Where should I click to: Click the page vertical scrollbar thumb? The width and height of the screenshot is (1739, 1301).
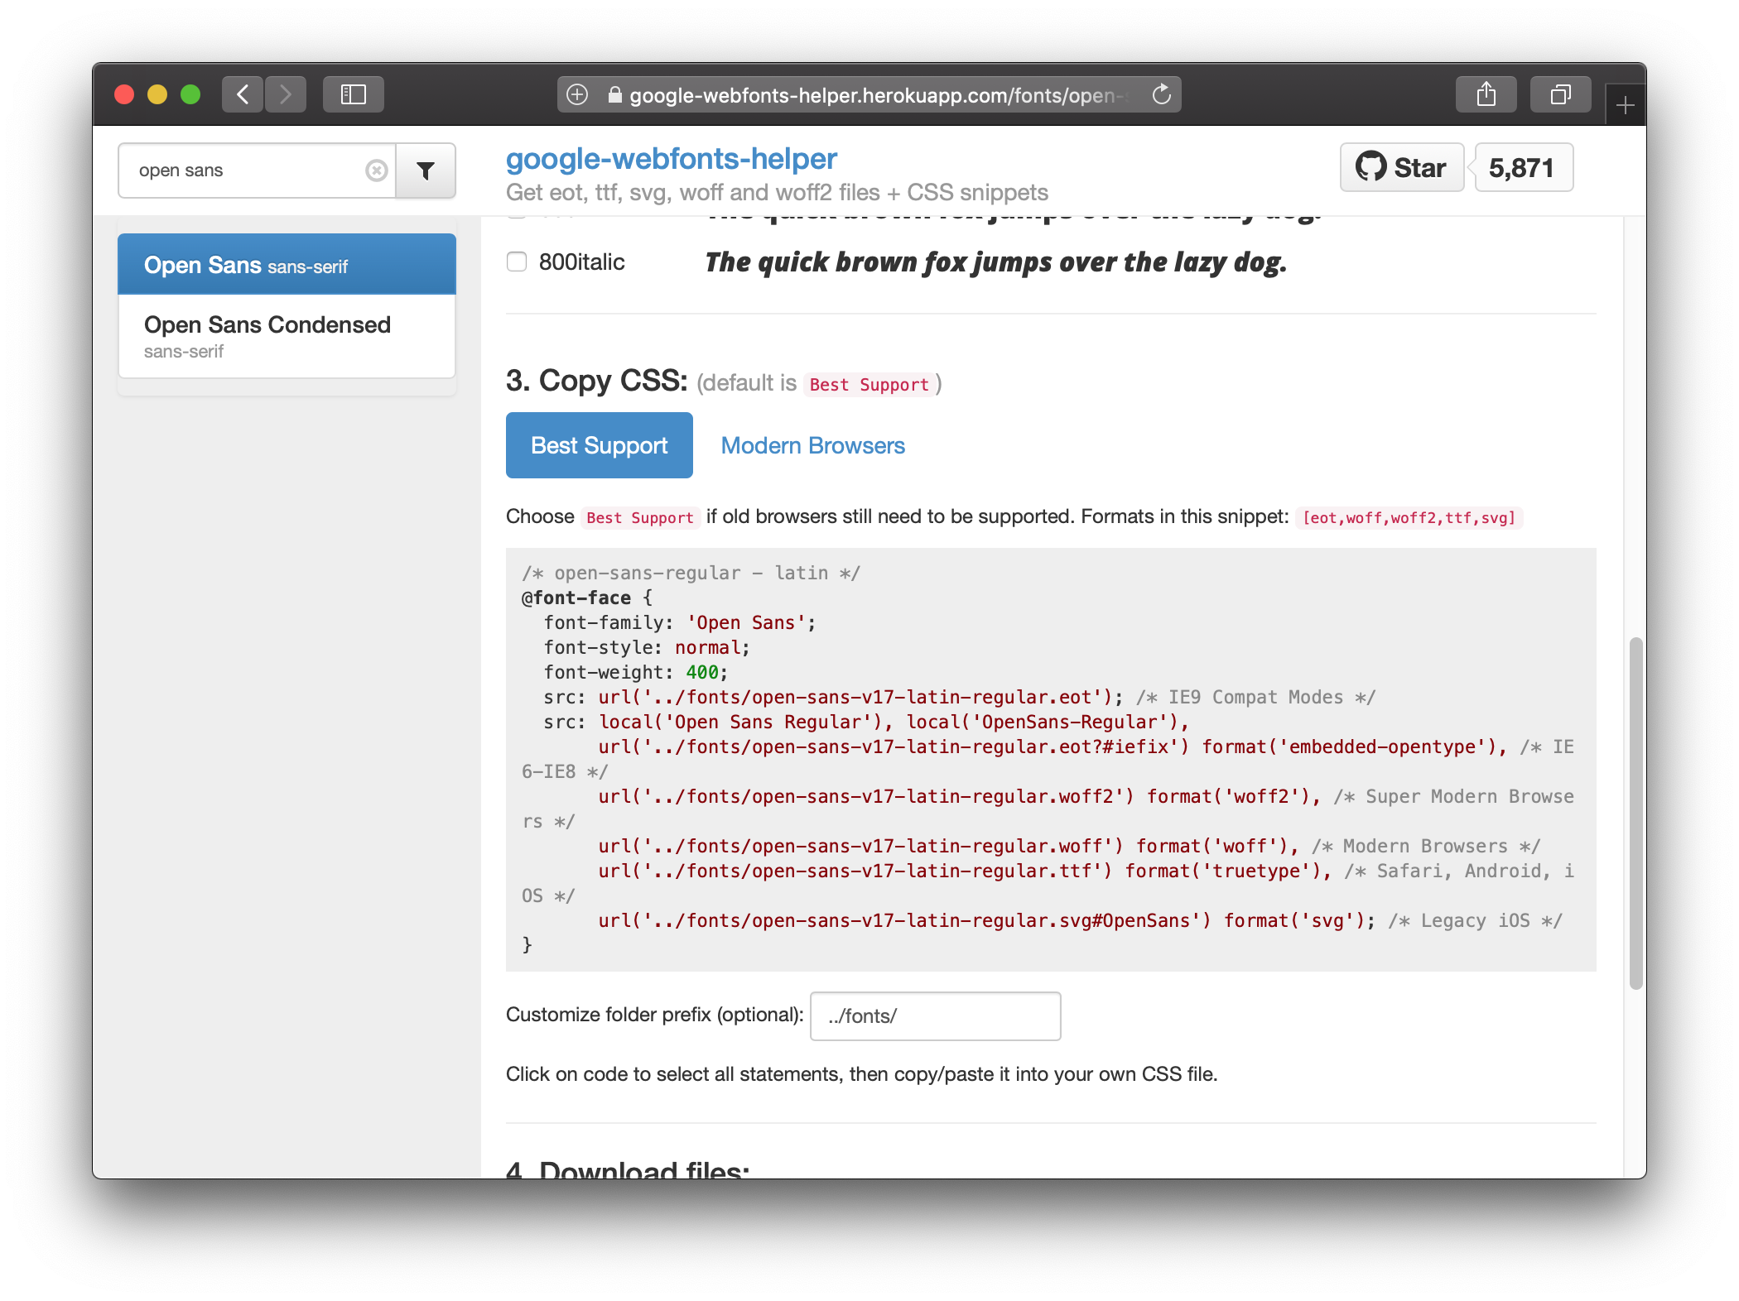(x=1635, y=811)
